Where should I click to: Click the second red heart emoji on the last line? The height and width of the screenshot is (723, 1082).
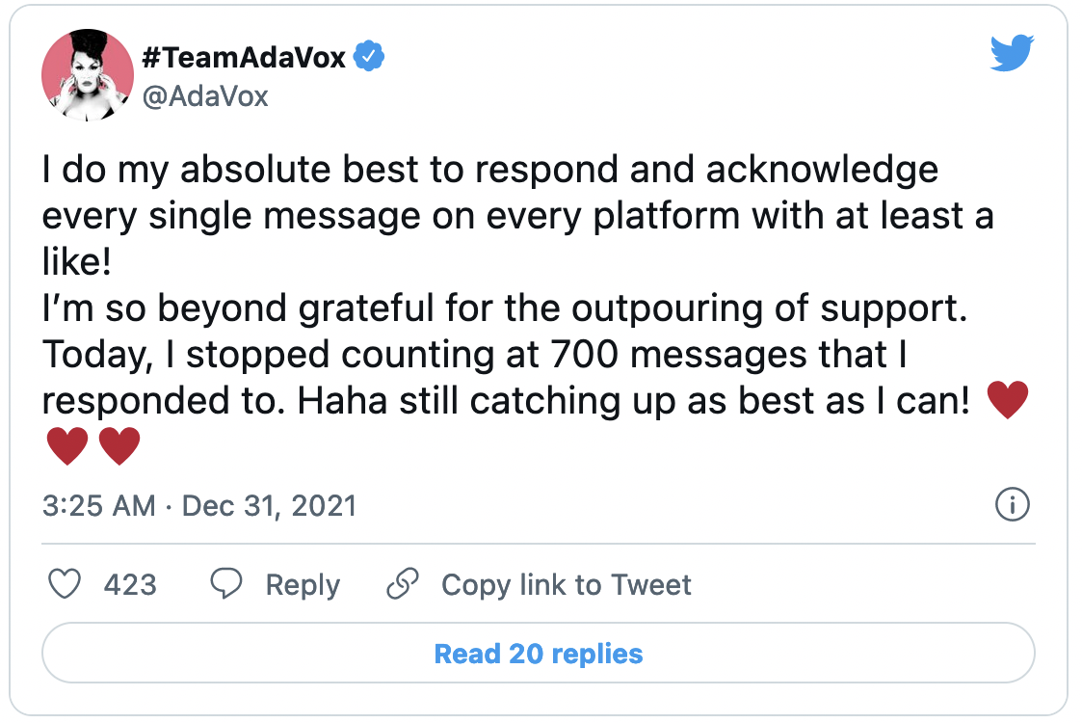tap(120, 446)
